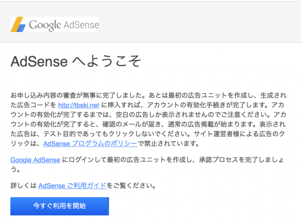
Task: Follow the Google AdSense login link
Action: click(35, 160)
